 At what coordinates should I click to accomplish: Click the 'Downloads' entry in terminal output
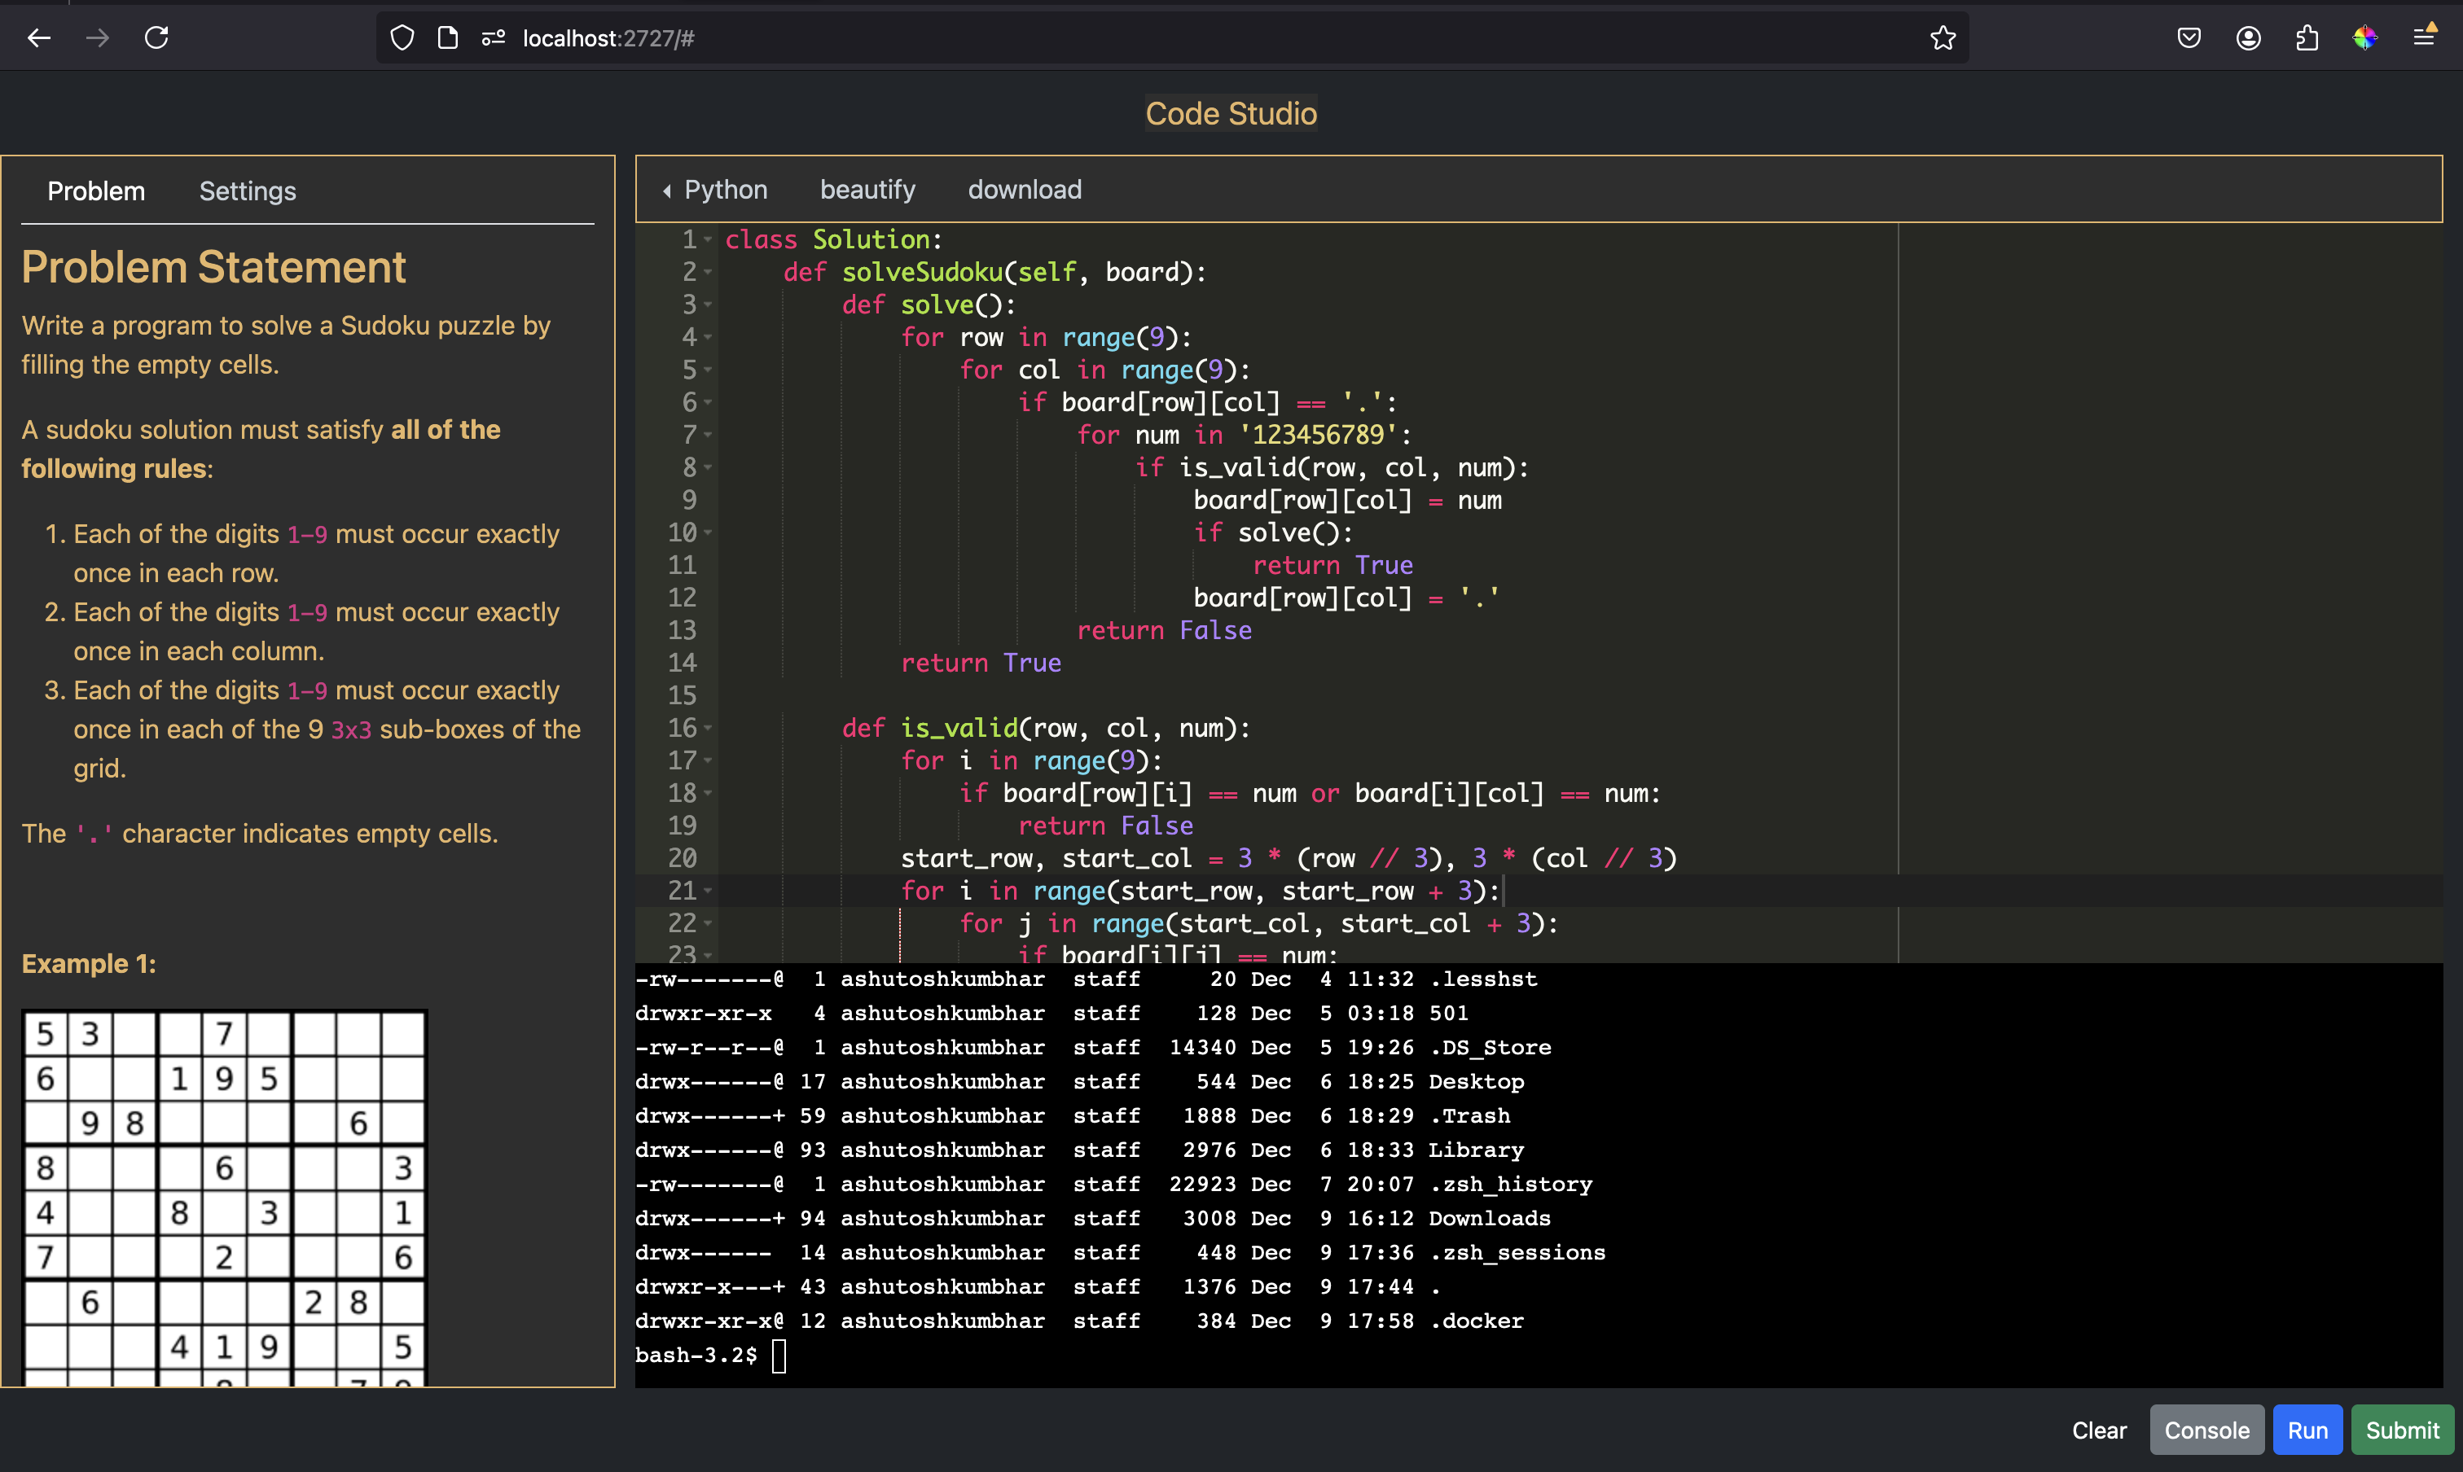(x=1490, y=1218)
